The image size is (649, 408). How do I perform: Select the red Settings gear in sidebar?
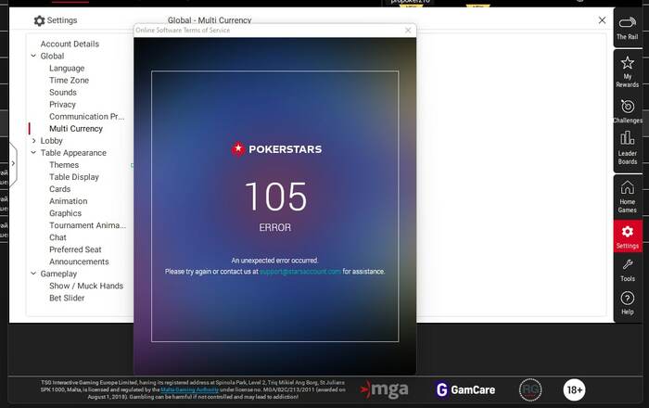628,236
